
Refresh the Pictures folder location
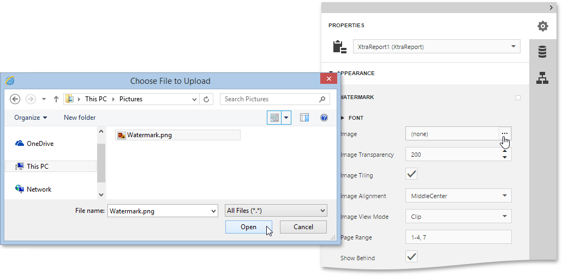206,99
